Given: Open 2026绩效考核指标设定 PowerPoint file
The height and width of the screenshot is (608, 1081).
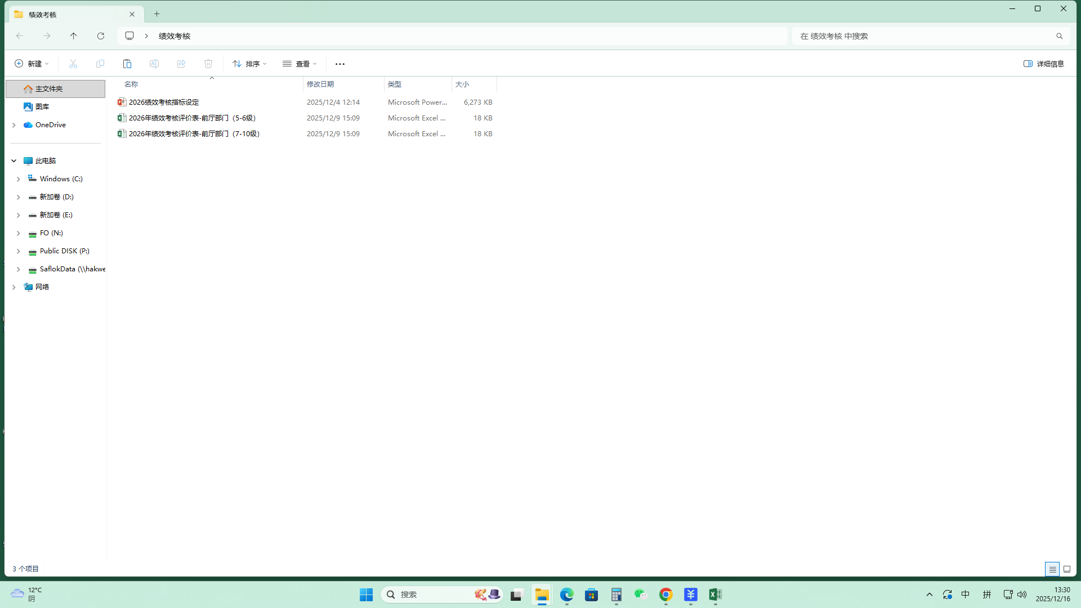Looking at the screenshot, I should tap(164, 102).
